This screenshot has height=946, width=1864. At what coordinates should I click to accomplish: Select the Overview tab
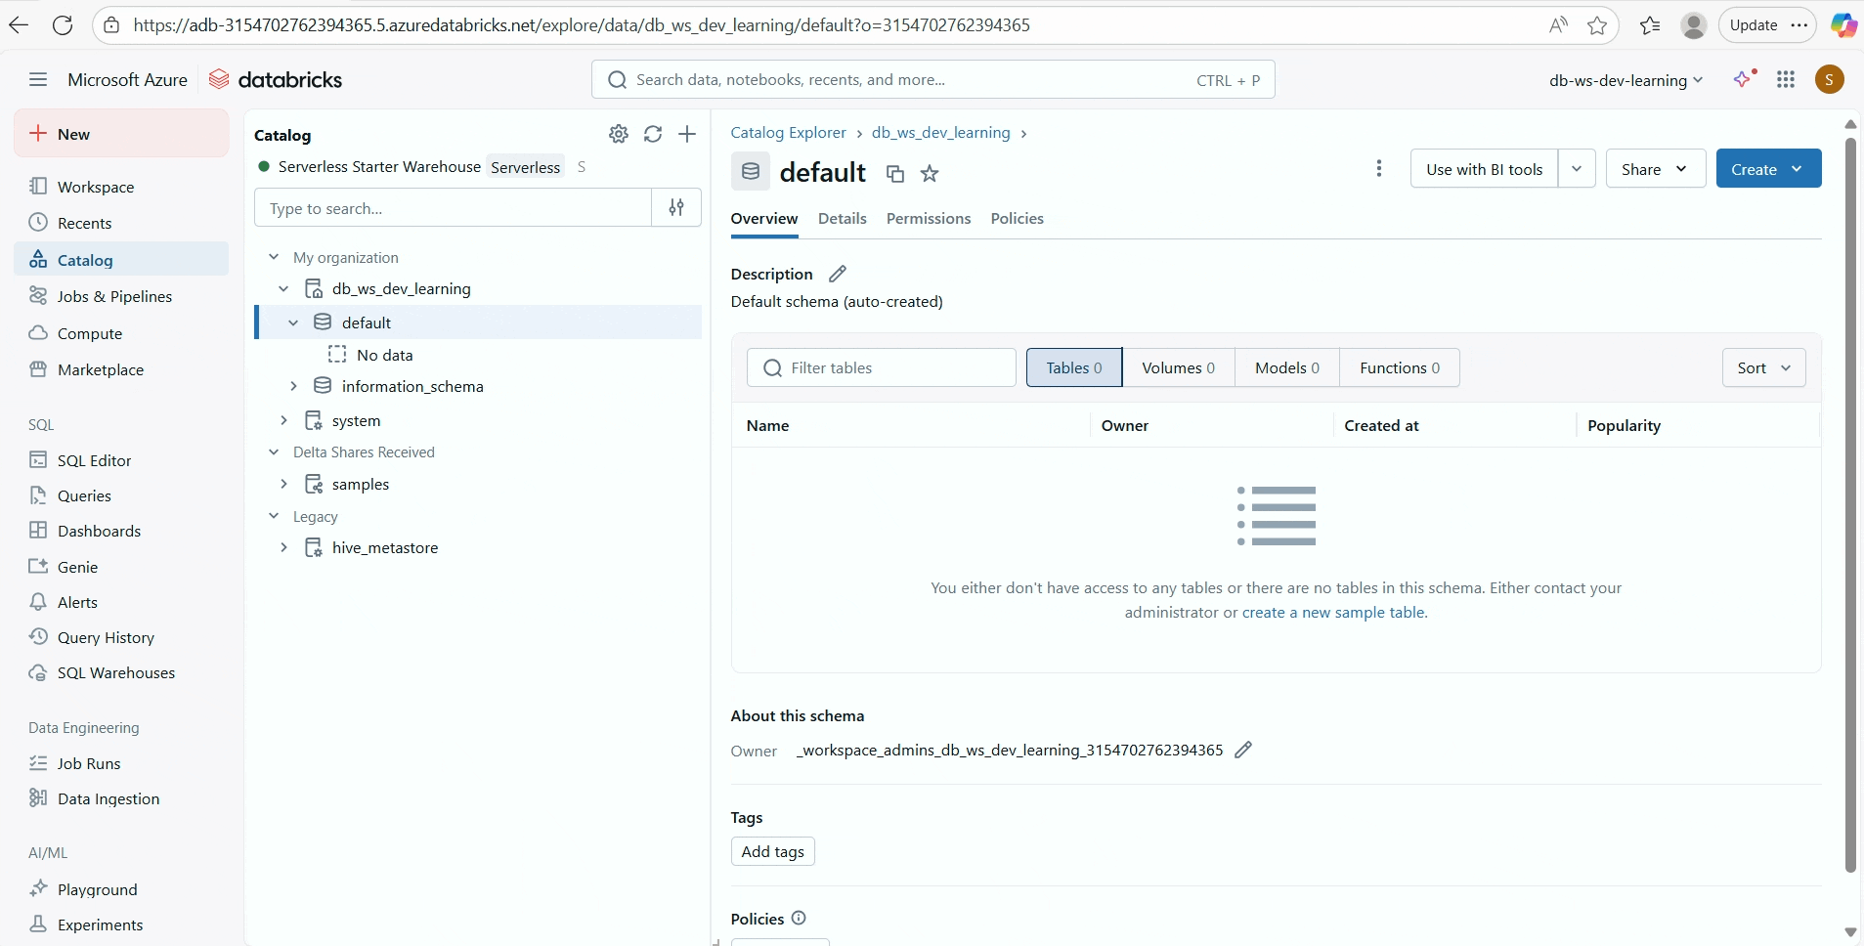tap(763, 218)
